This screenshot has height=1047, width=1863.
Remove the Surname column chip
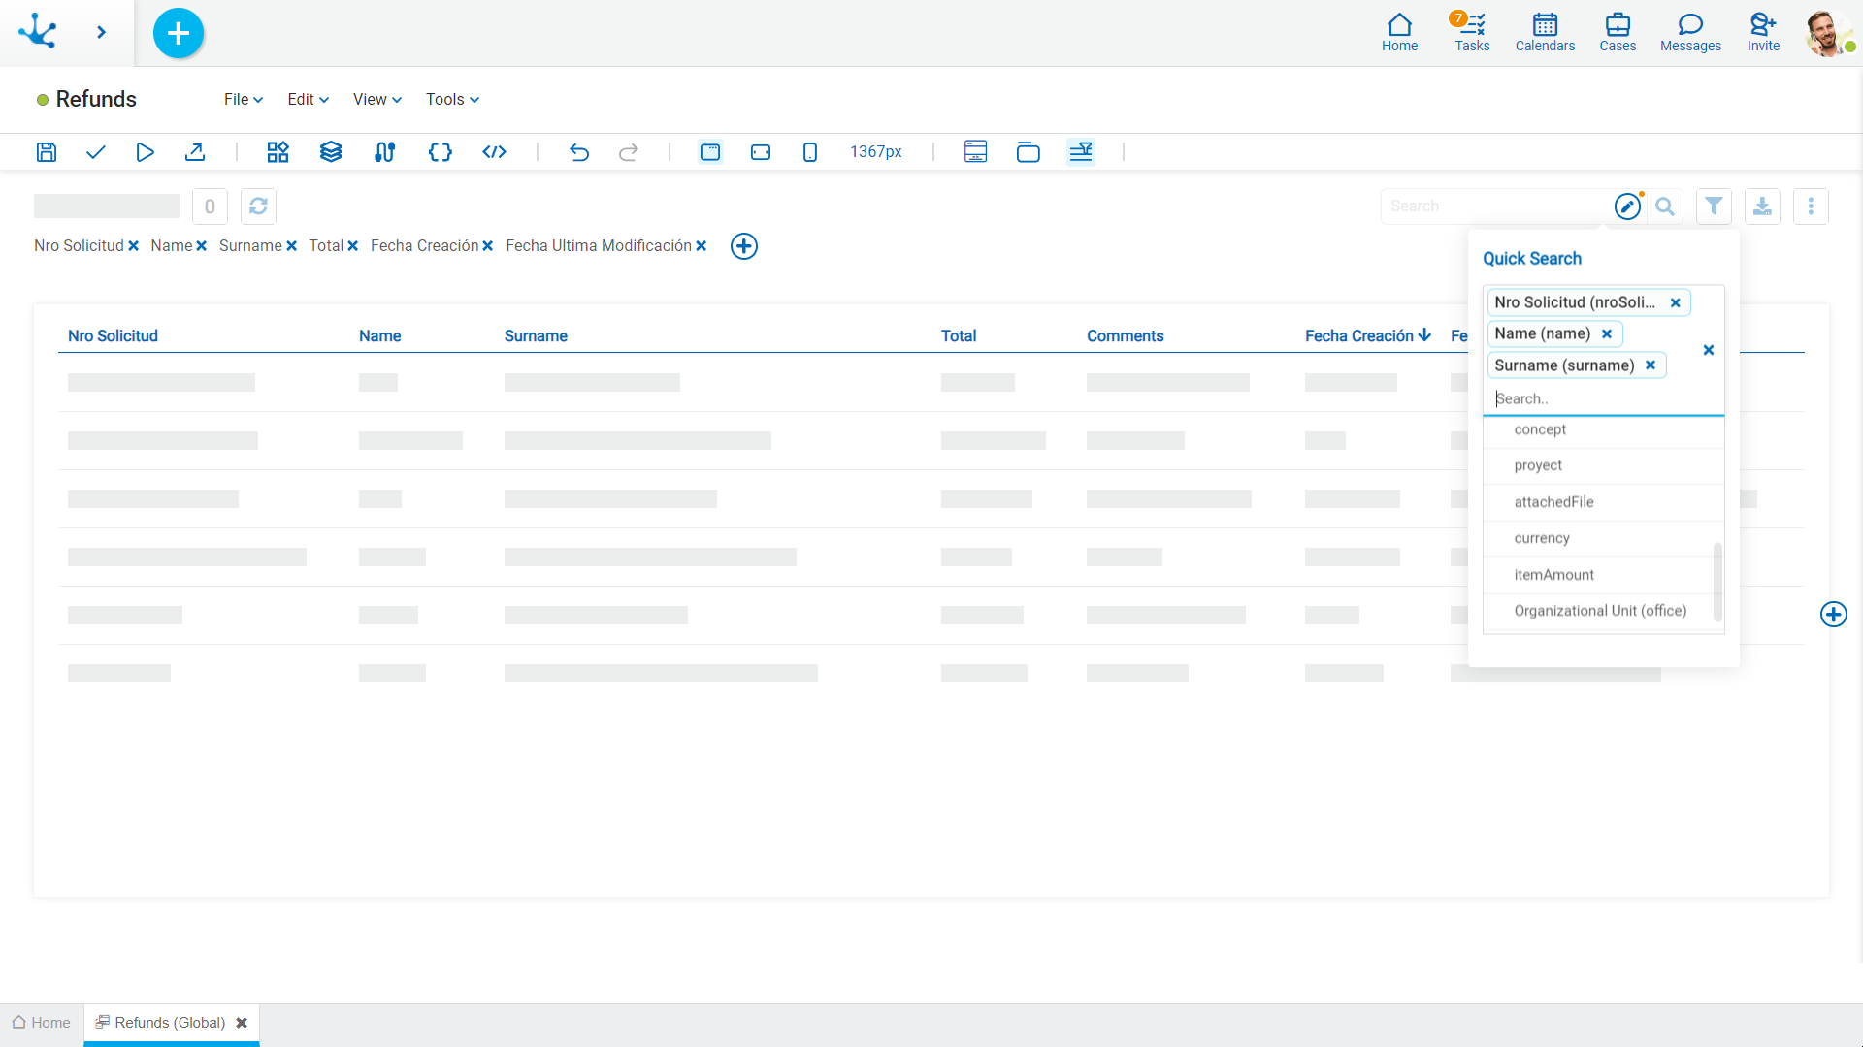point(291,246)
